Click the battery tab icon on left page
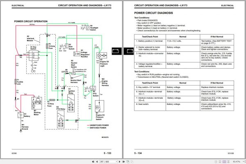 pyautogui.click(x=116, y=51)
